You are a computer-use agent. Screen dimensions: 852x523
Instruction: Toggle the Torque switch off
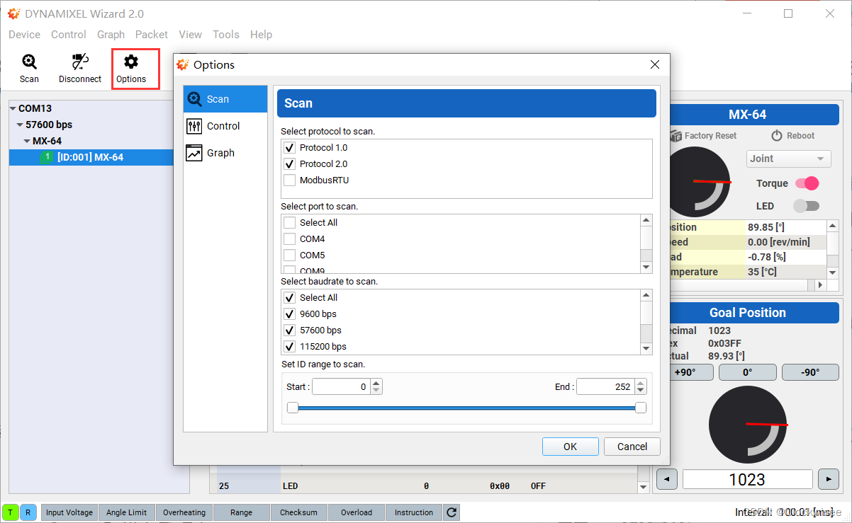pos(807,183)
